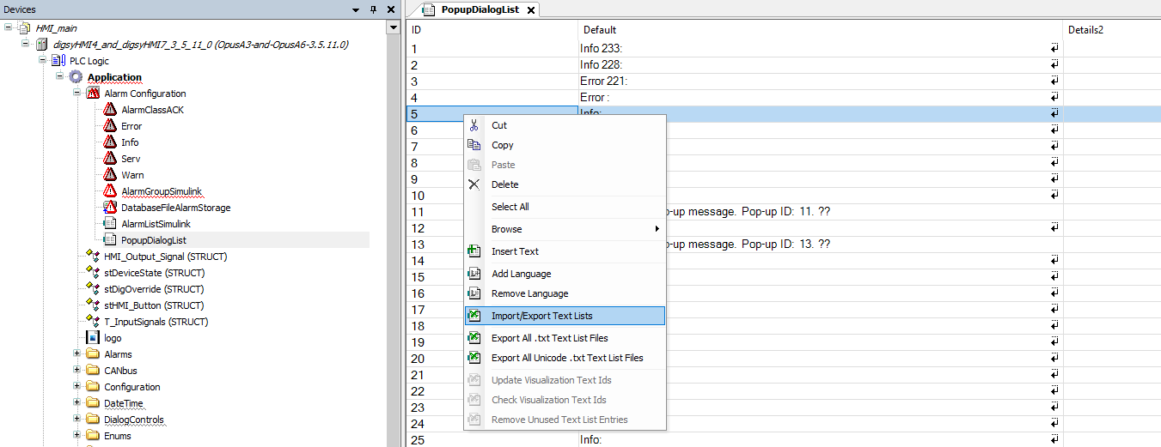Choose Copy from the context menu
This screenshot has height=447, width=1161.
click(565, 145)
